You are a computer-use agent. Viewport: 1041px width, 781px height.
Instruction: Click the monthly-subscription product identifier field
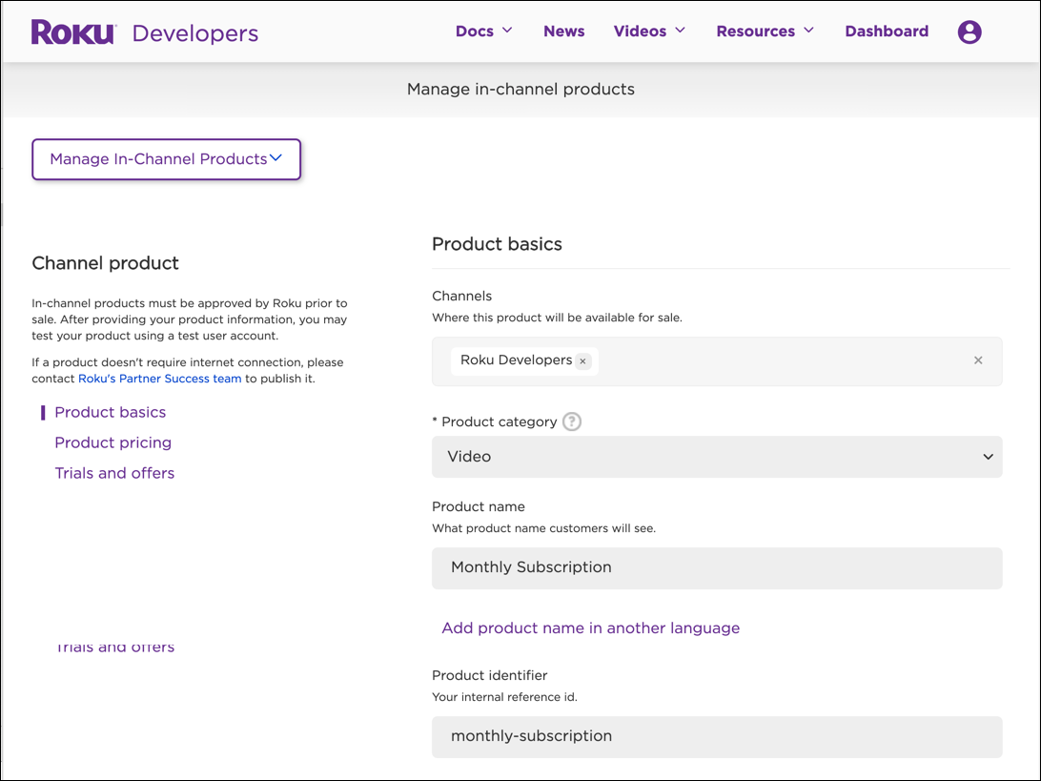717,736
